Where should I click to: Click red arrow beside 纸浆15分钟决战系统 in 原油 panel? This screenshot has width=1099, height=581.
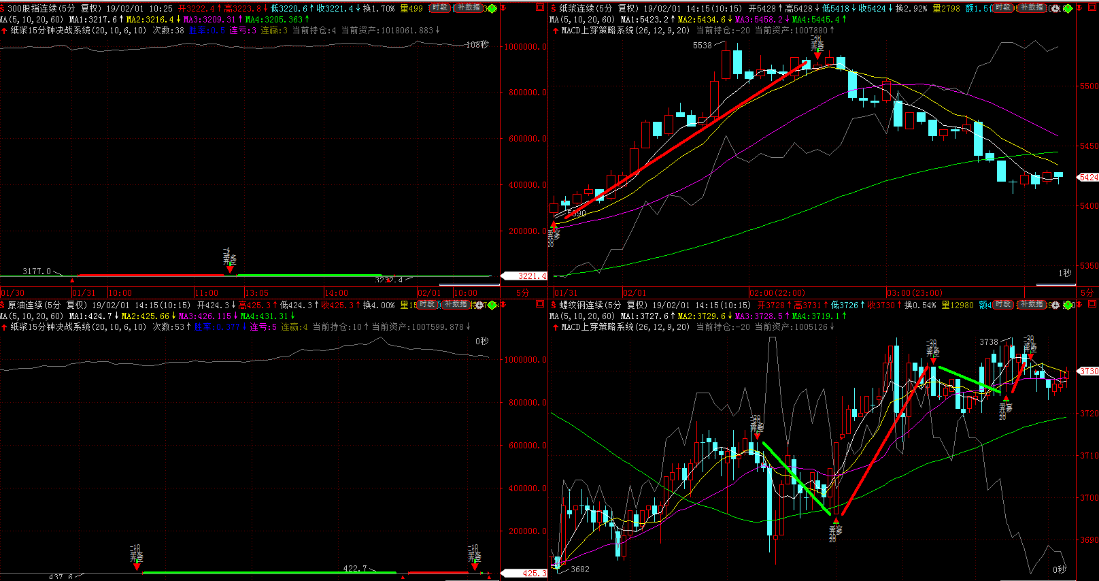[x=4, y=327]
